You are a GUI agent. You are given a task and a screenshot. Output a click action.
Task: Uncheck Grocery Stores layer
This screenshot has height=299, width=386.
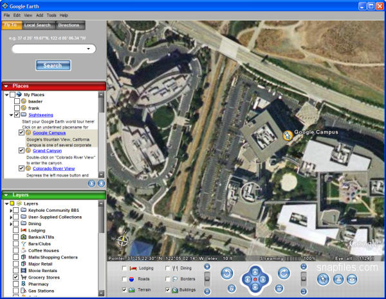[x=15, y=277]
